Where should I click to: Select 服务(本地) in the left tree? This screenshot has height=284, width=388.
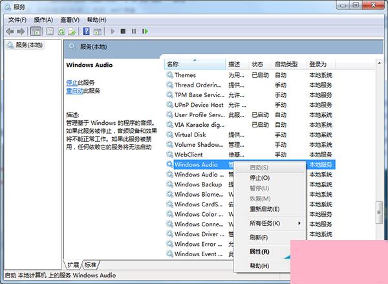[x=25, y=45]
